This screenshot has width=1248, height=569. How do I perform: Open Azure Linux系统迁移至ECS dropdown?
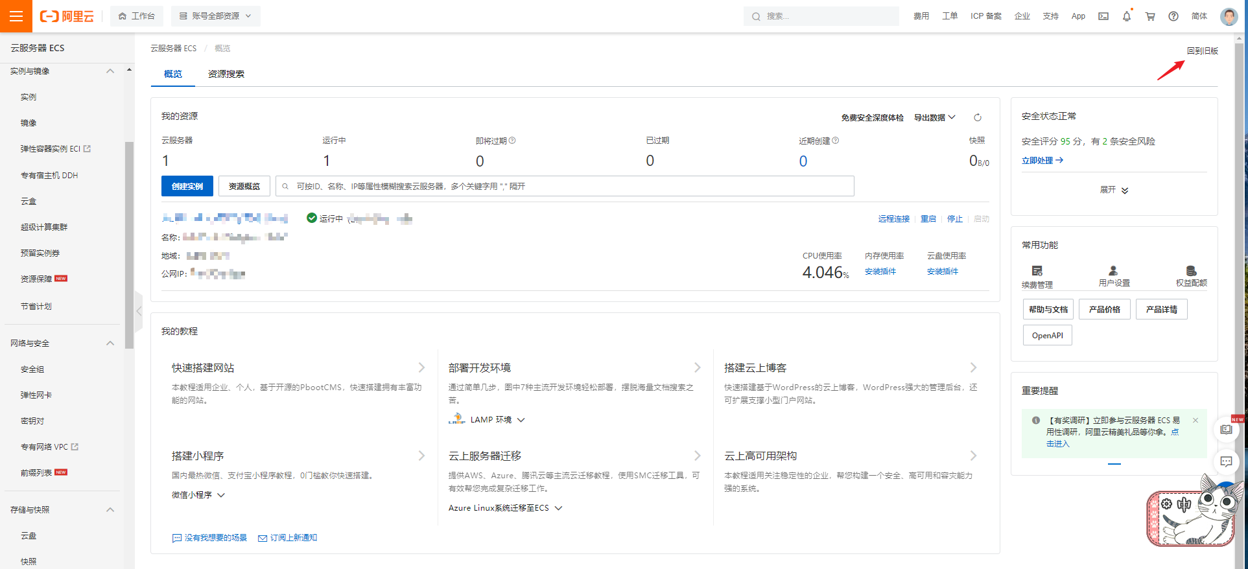point(505,508)
